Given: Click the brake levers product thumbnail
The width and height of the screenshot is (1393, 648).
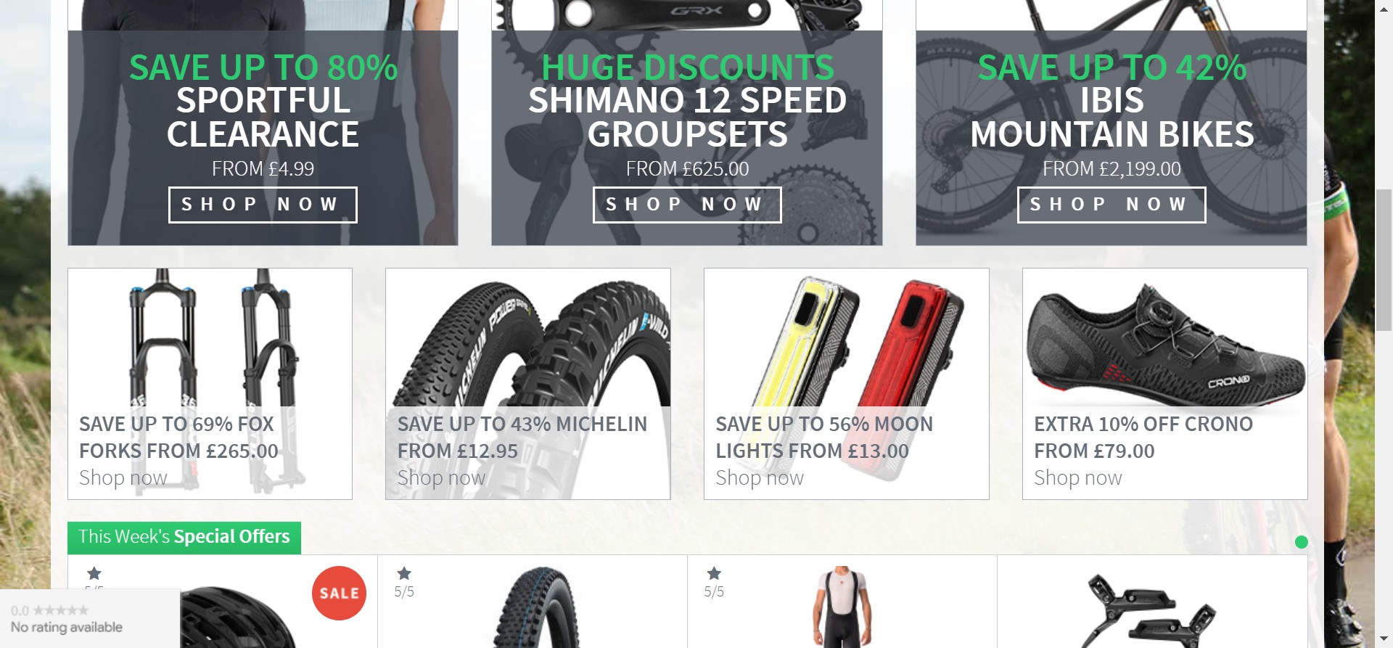Looking at the screenshot, I should pos(1152,608).
